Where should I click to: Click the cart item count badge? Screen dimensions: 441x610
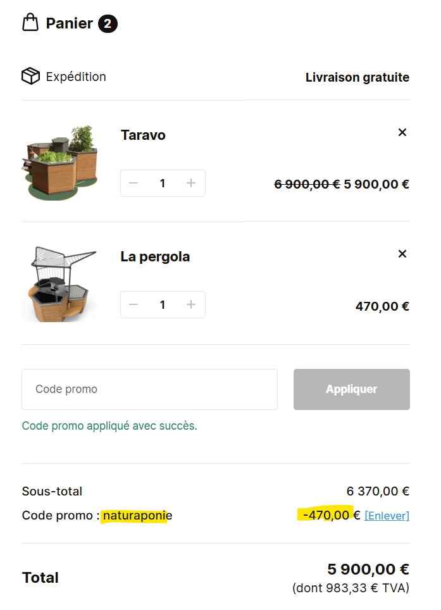[108, 24]
